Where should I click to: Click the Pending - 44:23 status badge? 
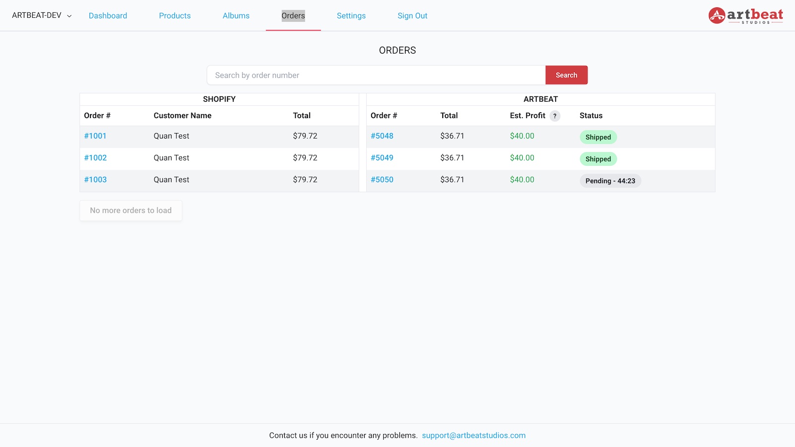point(610,181)
